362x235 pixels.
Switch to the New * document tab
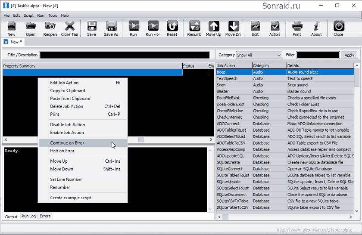coord(13,42)
